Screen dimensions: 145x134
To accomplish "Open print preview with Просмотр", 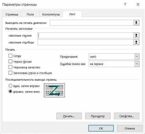I will coord(98,116).
